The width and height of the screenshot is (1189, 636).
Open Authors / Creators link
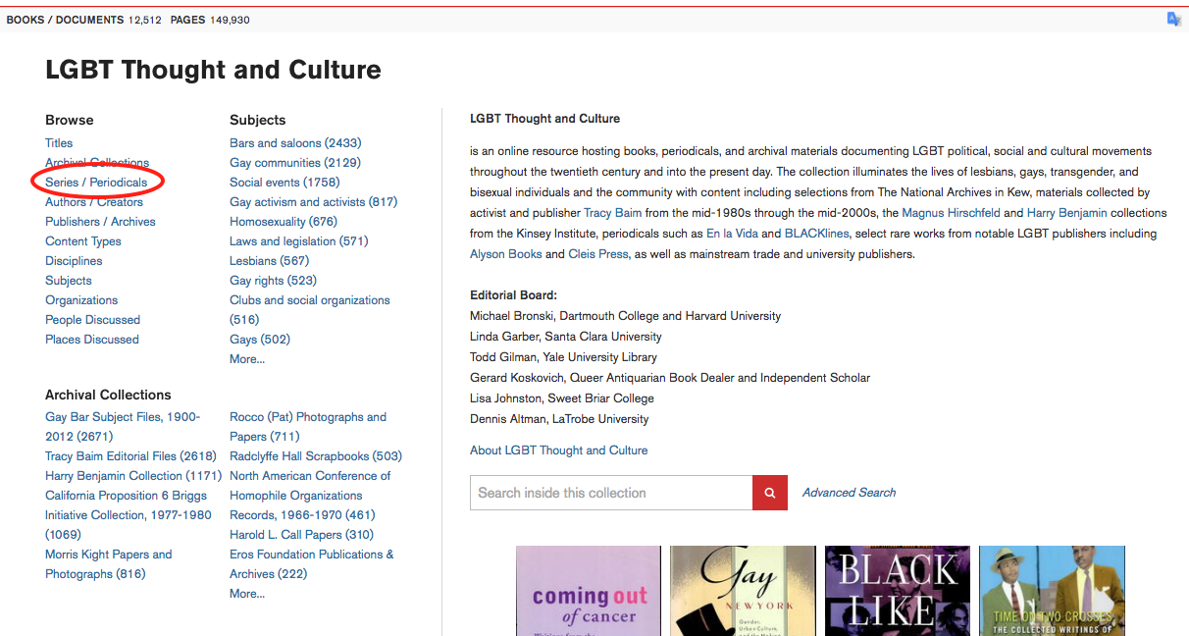point(94,202)
